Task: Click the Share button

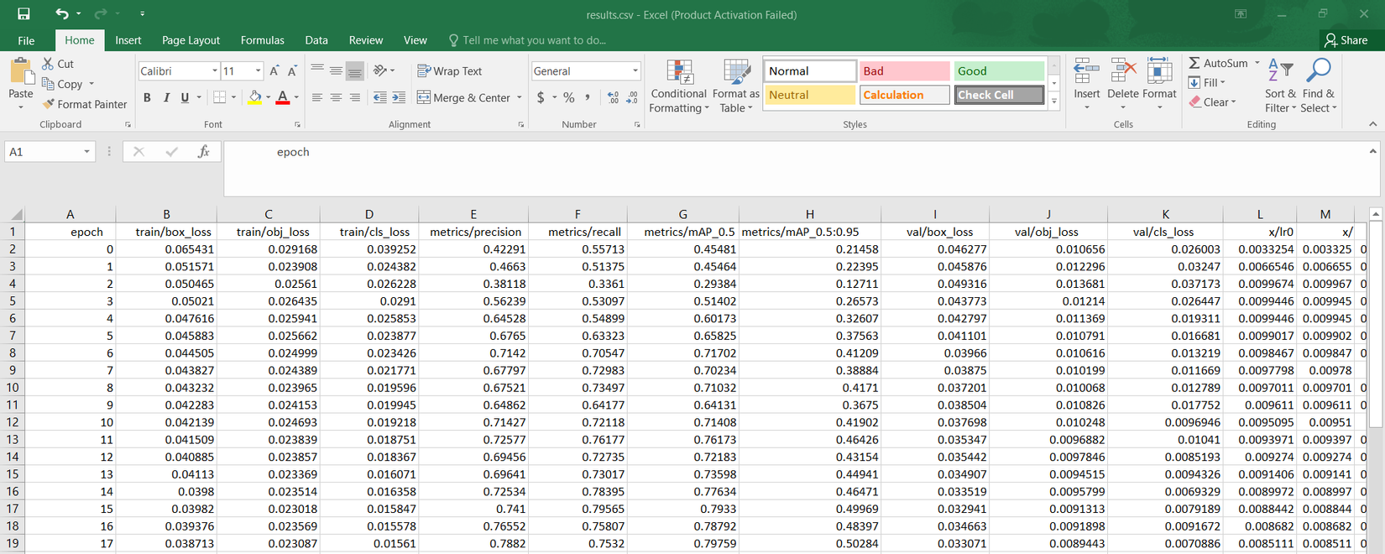Action: [1346, 40]
